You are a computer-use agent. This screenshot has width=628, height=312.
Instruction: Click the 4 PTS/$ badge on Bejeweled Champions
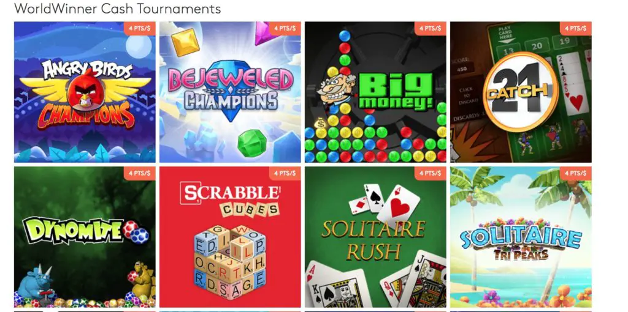(x=285, y=28)
